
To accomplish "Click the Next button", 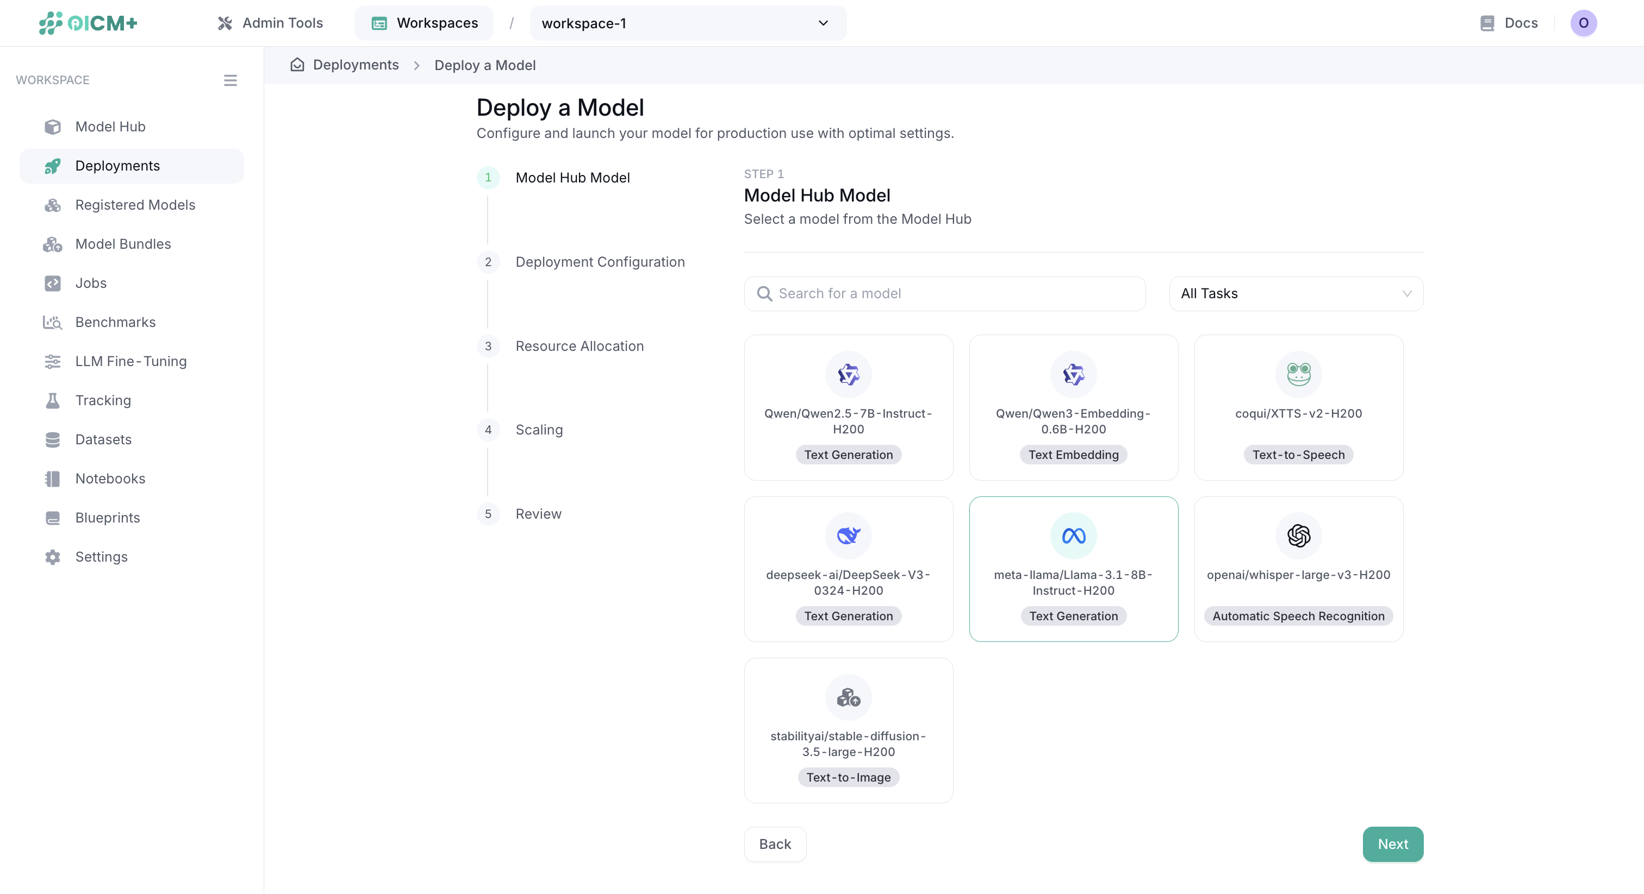I will pos(1392,843).
